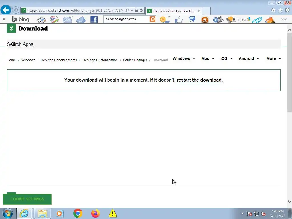Open the toolbar overflow three-dots menu
The image size is (292, 219).
click(x=284, y=19)
